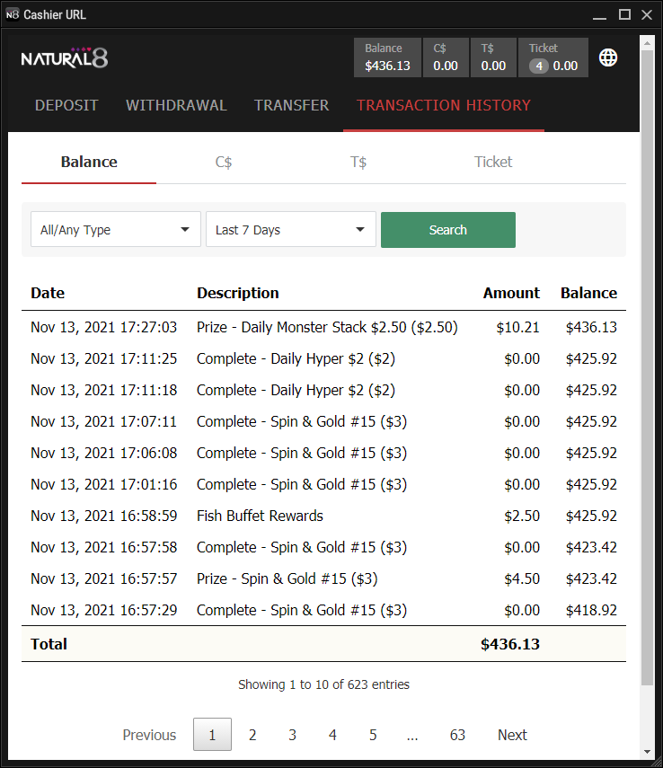The height and width of the screenshot is (768, 663).
Task: Go to the Transfer tab
Action: tap(291, 105)
